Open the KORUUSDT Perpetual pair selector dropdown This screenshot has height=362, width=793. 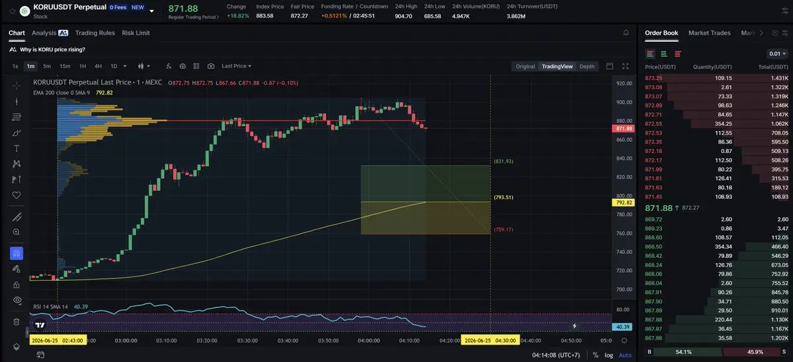pos(152,11)
